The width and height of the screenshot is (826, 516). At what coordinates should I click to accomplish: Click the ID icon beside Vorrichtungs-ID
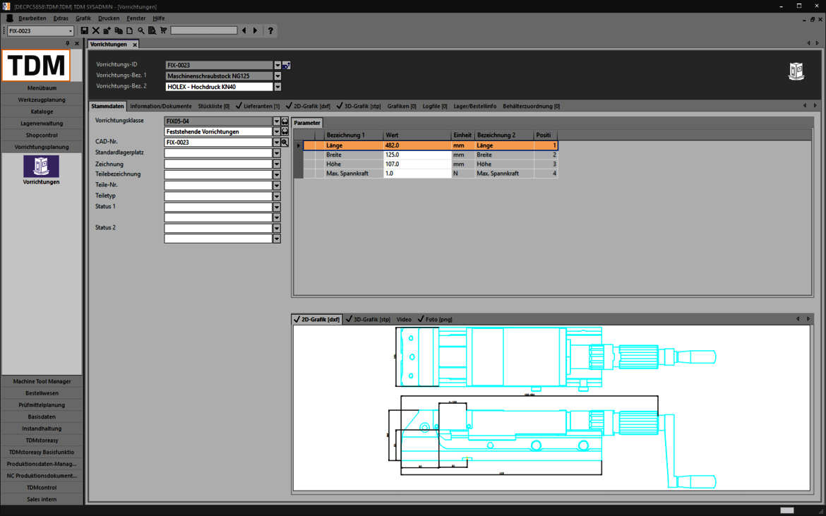pyautogui.click(x=287, y=66)
